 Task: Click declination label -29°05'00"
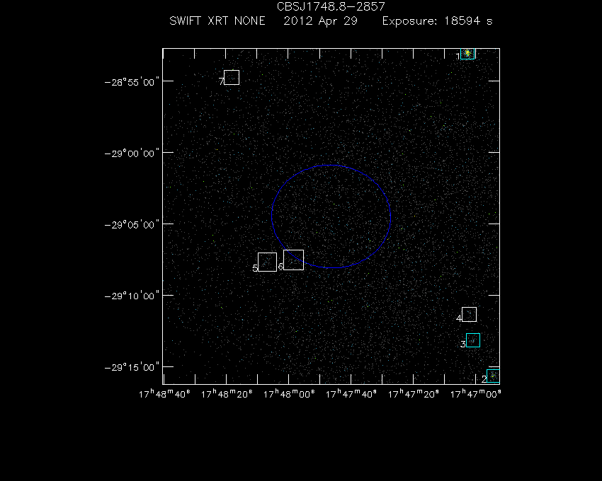coord(132,225)
